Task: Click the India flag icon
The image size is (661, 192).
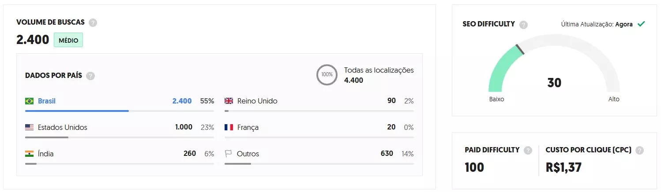Action: click(x=30, y=154)
